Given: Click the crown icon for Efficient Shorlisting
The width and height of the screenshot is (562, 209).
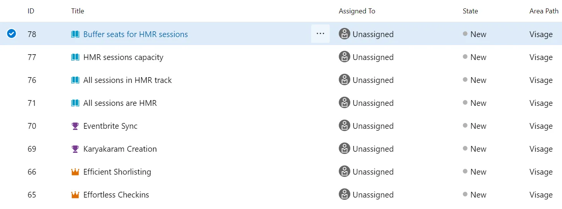Looking at the screenshot, I should (x=75, y=172).
